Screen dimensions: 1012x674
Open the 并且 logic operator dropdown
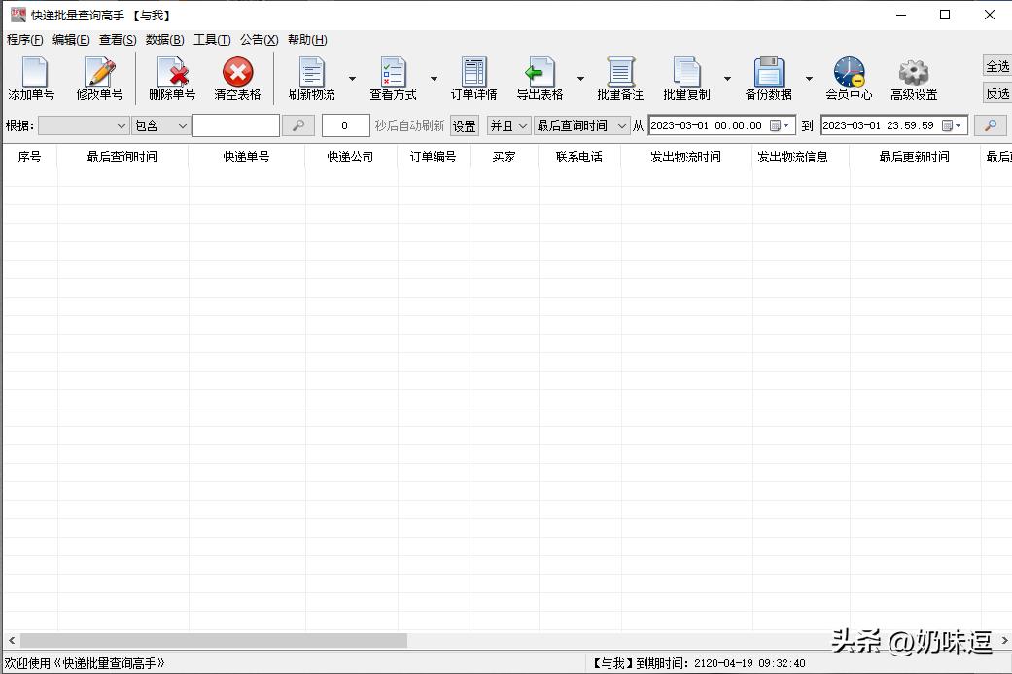508,125
